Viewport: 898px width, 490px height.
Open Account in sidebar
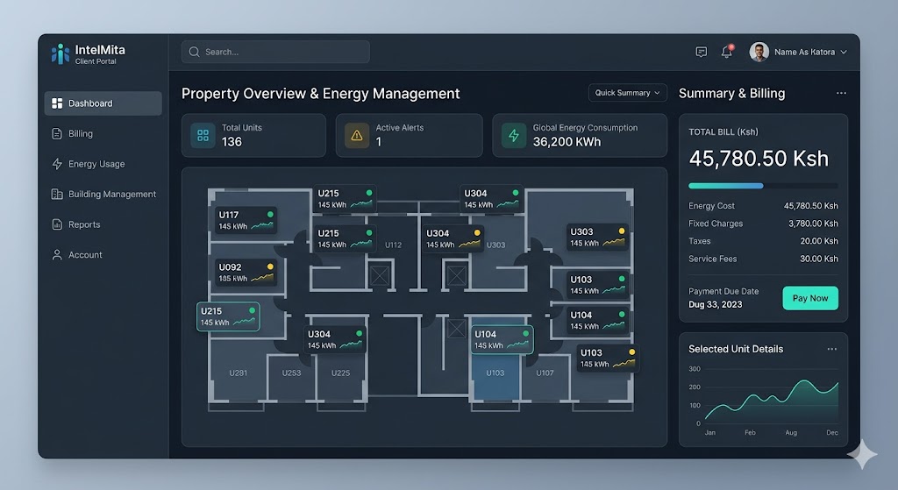103,255
